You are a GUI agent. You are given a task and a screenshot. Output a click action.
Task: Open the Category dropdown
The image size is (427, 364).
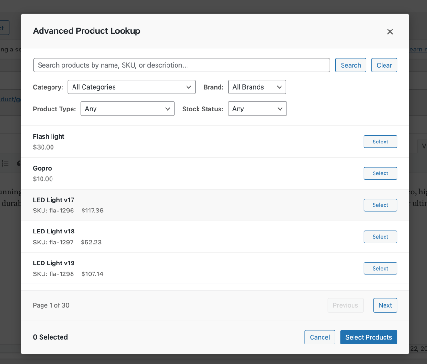(131, 87)
